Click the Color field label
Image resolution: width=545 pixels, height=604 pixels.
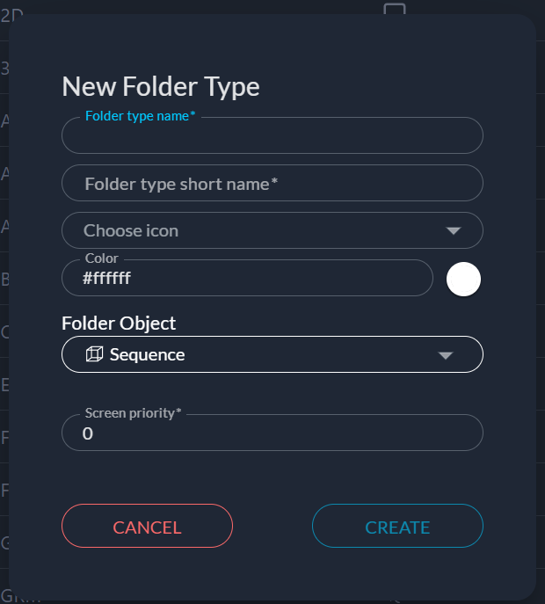[x=102, y=258]
